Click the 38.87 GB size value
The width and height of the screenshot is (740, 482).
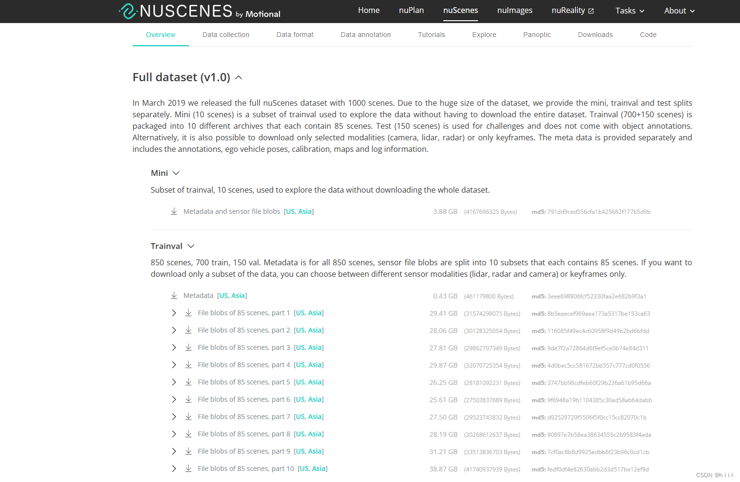pos(443,469)
